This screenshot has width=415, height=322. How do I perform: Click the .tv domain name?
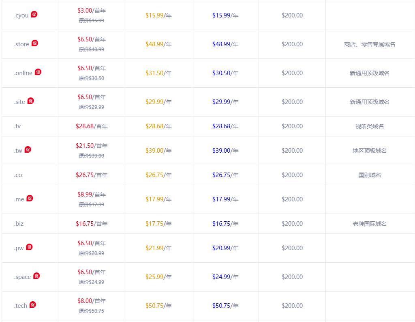click(x=17, y=126)
